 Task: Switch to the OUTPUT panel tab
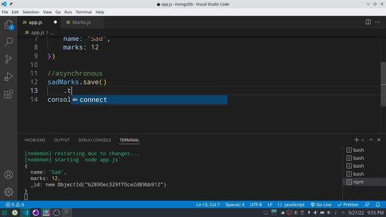coord(62,140)
